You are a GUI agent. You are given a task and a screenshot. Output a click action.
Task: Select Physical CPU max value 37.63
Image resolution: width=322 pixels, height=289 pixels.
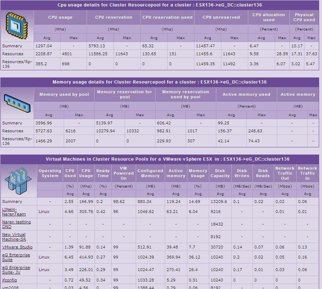[312, 54]
